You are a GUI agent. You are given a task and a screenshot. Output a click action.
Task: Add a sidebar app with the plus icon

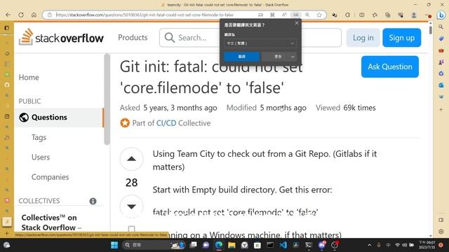[441, 109]
